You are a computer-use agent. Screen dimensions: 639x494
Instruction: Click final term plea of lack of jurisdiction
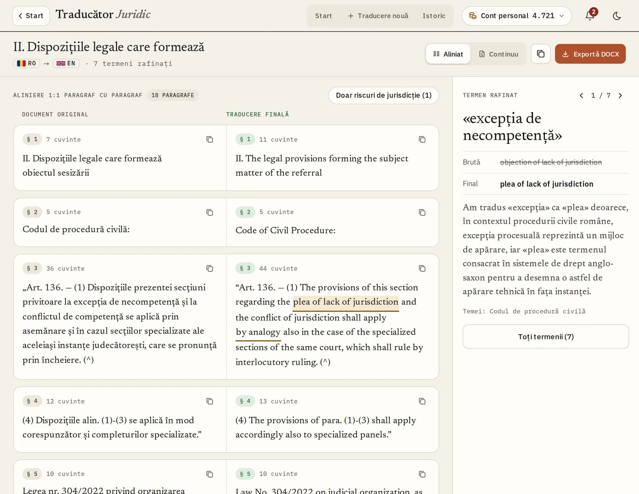point(547,184)
